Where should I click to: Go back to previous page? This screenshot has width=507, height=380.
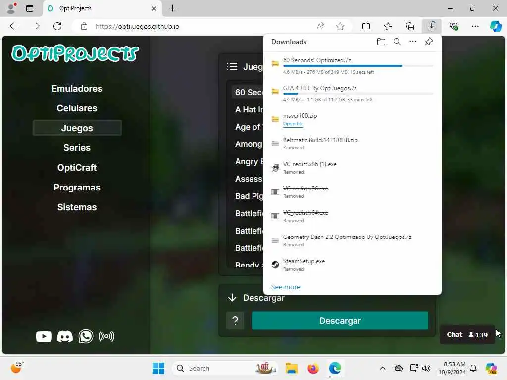[14, 26]
